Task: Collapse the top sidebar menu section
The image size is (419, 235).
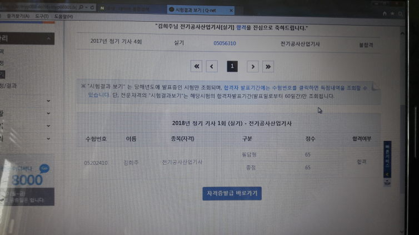Action: pyautogui.click(x=49, y=38)
